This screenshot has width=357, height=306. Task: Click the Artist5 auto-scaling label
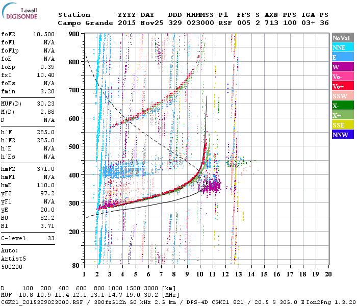tap(13, 259)
